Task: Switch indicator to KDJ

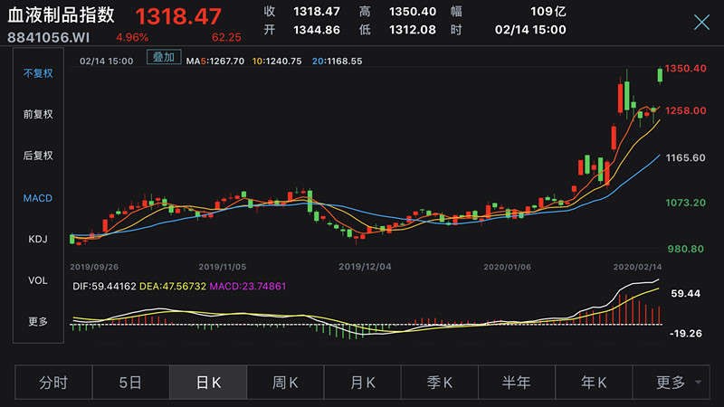Action: 38,239
